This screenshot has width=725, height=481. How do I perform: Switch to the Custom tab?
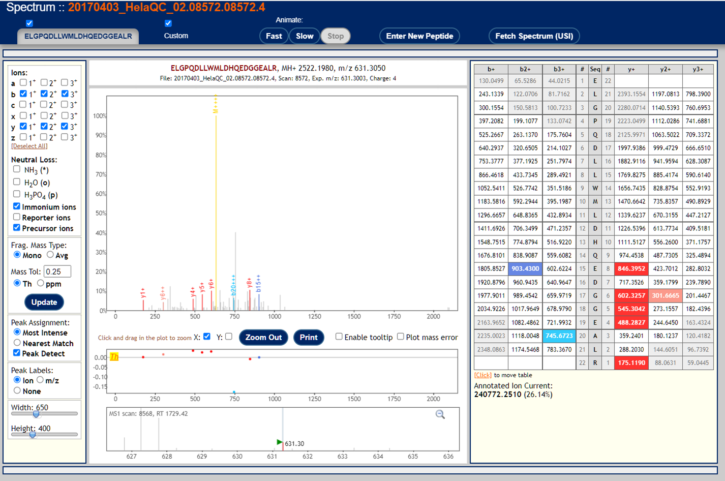(176, 36)
